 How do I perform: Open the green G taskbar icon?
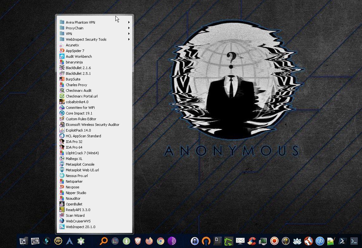[229, 241]
